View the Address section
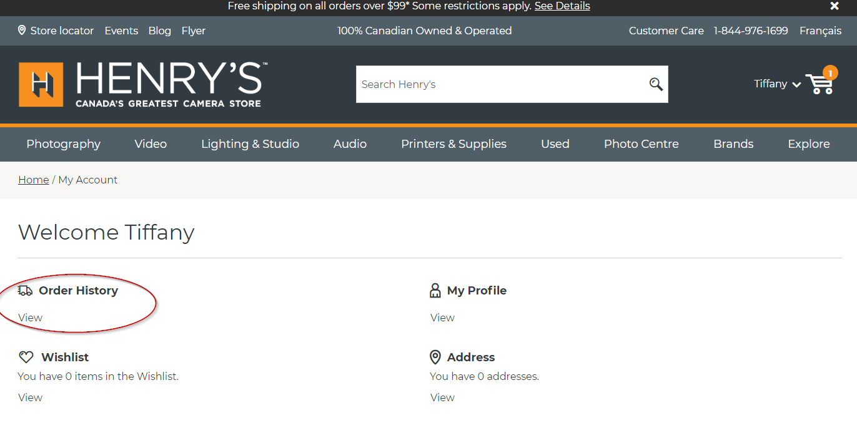Viewport: 857px width, 428px height. click(442, 397)
